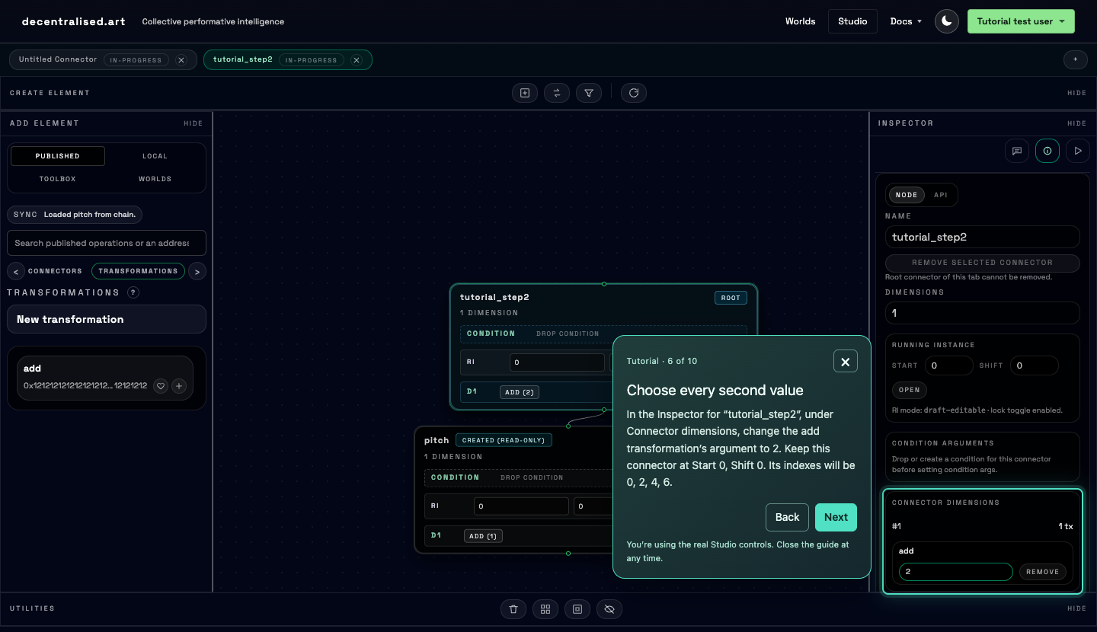Open the Studio navigation item

point(852,21)
